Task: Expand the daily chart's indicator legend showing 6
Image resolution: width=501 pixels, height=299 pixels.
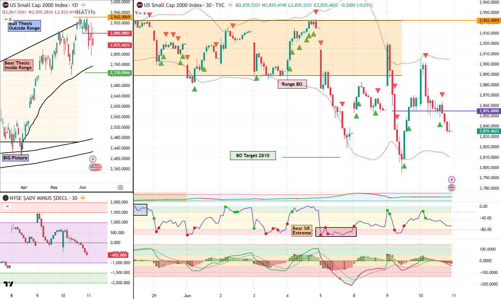Action: point(8,19)
